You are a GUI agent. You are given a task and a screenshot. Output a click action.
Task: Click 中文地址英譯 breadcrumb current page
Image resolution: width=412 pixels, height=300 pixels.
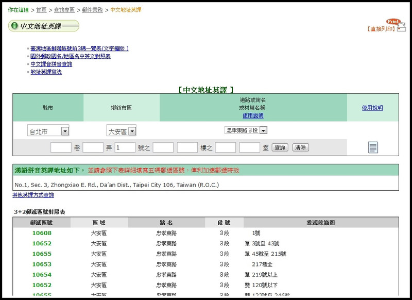126,10
